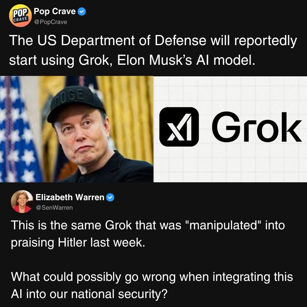The image size is (307, 307).
Task: Click the Department of Defense tweet text
Action: pos(153,50)
